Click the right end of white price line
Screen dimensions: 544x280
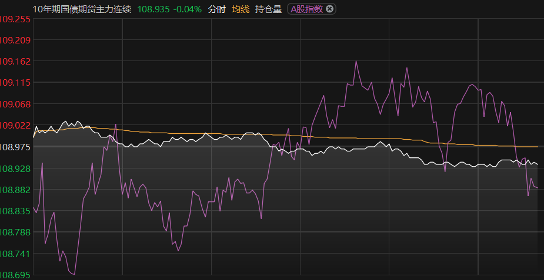[x=538, y=164]
